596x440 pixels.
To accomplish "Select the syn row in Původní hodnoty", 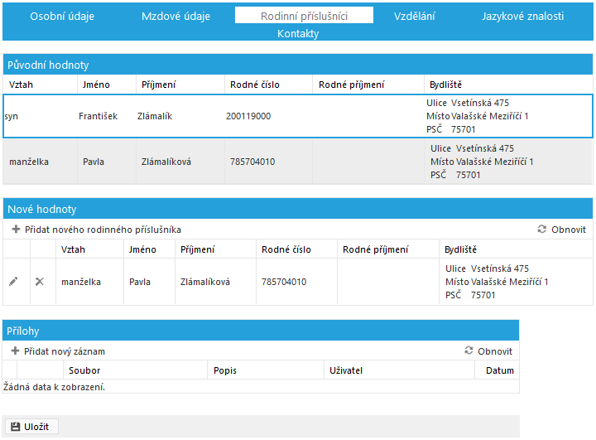I will 298,116.
